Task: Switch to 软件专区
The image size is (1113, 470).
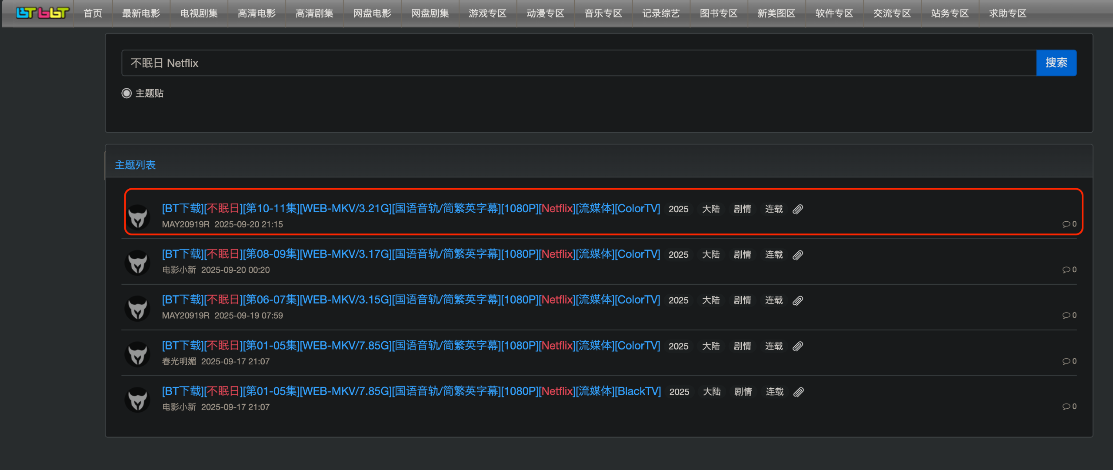Action: [834, 13]
